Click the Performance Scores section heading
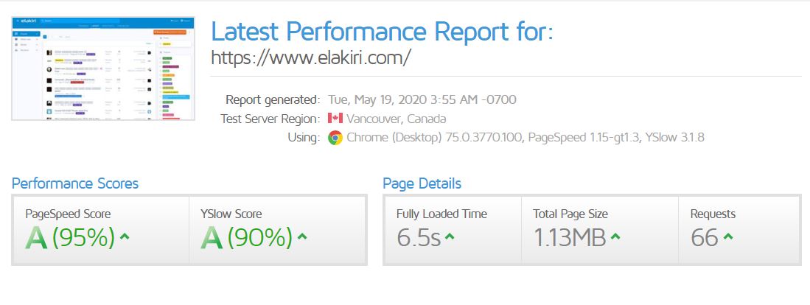 click(x=75, y=183)
